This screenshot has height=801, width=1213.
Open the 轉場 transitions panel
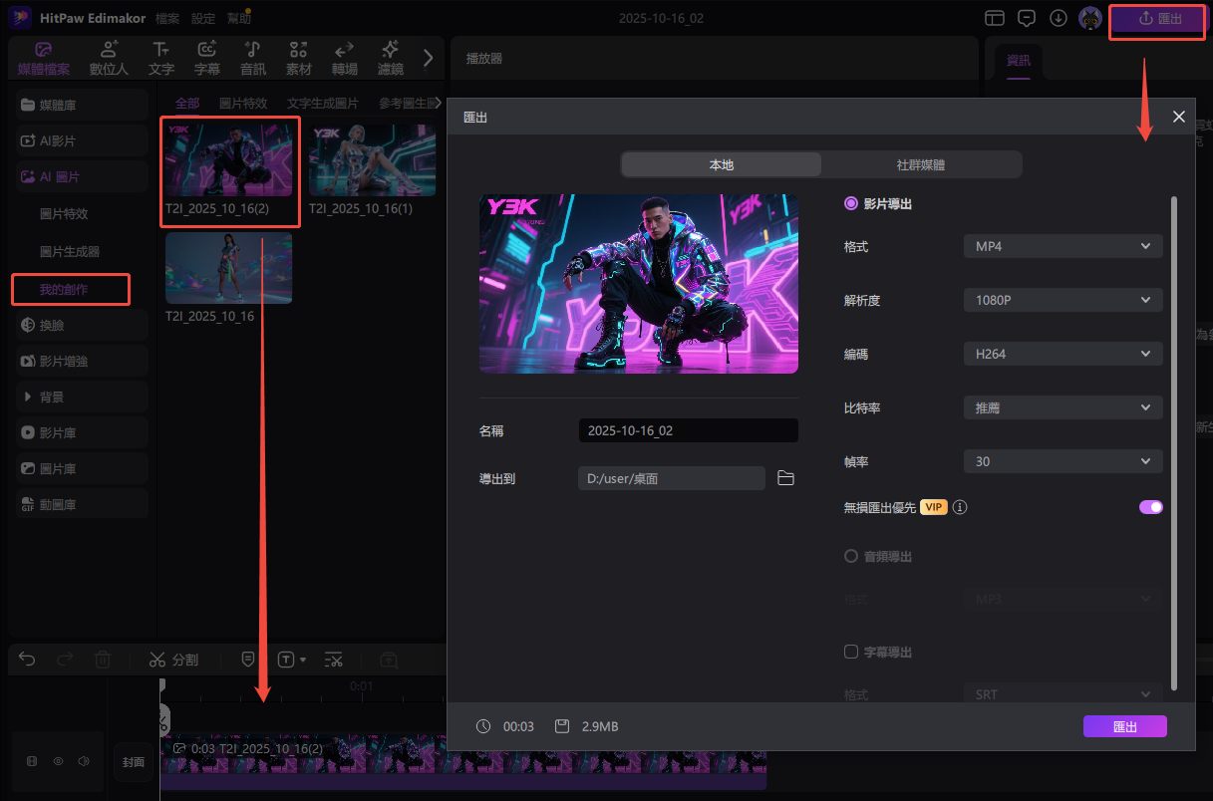345,58
